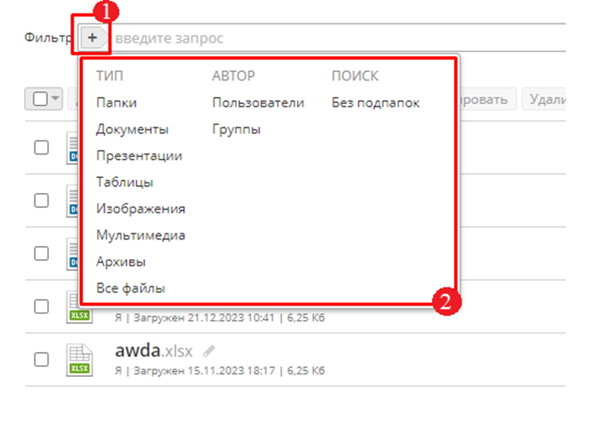Enable the Без подпапок search option
The width and height of the screenshot is (589, 434).
point(375,103)
